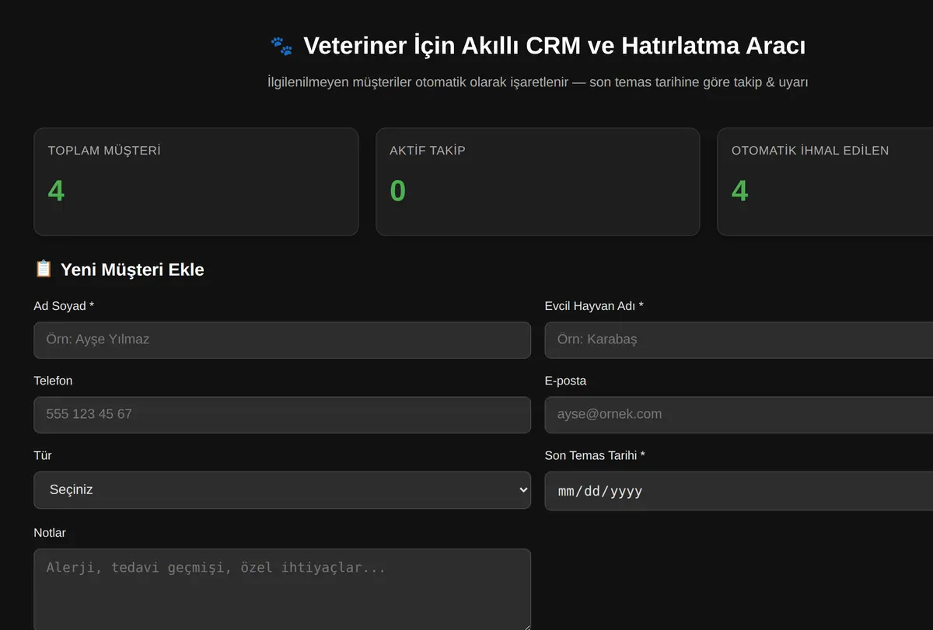
Task: Click the paw print icon in header
Action: (281, 47)
